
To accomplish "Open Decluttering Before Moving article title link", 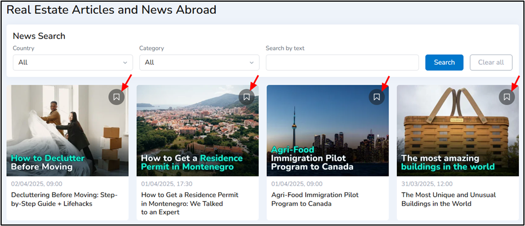I will coord(64,199).
